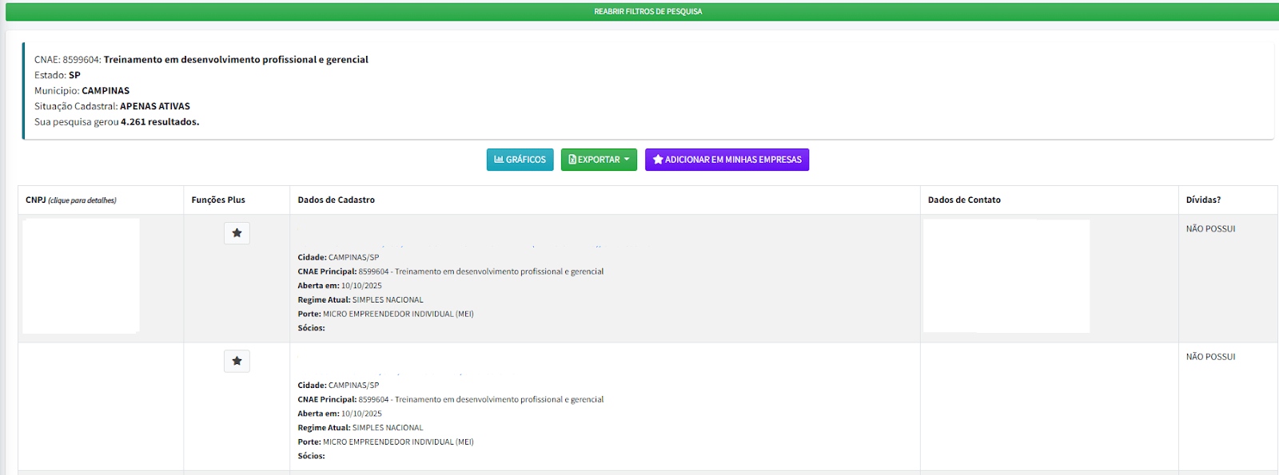The image size is (1279, 475).
Task: Open the Exportar dropdown menu
Action: pyautogui.click(x=598, y=160)
